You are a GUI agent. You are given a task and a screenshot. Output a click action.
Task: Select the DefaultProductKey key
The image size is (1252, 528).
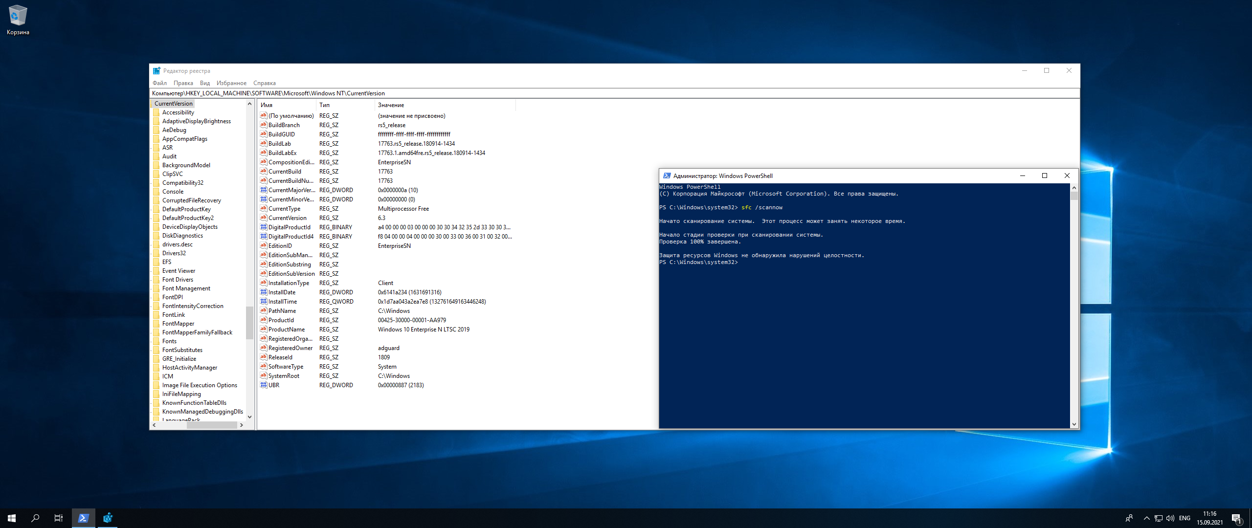186,209
